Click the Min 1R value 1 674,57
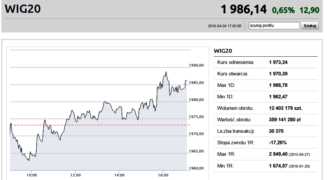327x180 pixels. (x=278, y=166)
